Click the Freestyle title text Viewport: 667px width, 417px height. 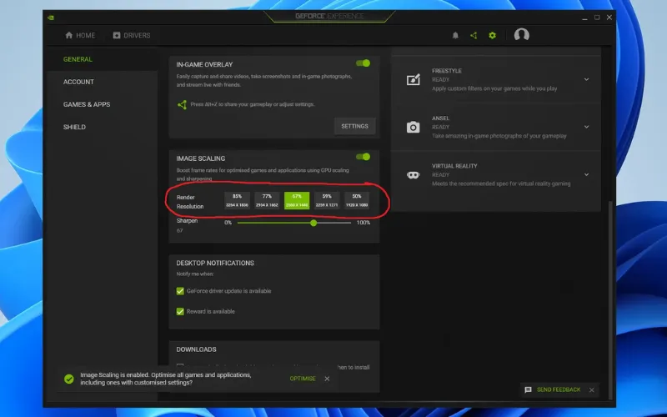click(x=447, y=71)
